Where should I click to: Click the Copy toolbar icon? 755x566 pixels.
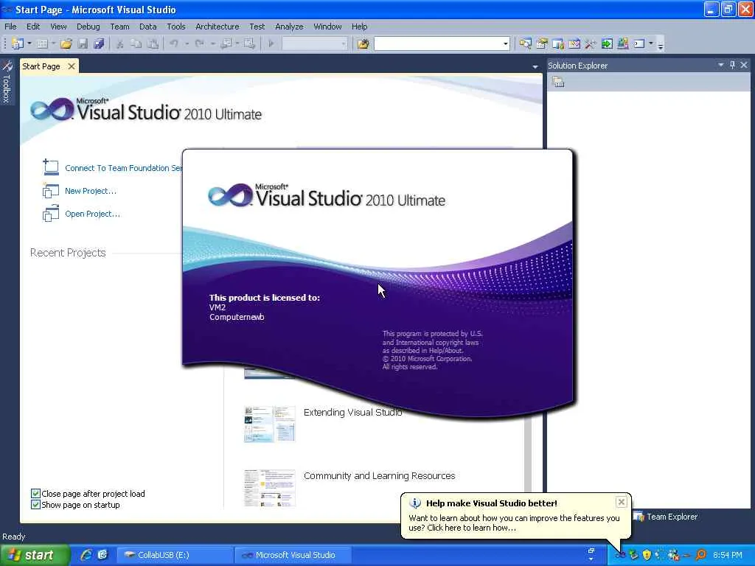pos(136,43)
